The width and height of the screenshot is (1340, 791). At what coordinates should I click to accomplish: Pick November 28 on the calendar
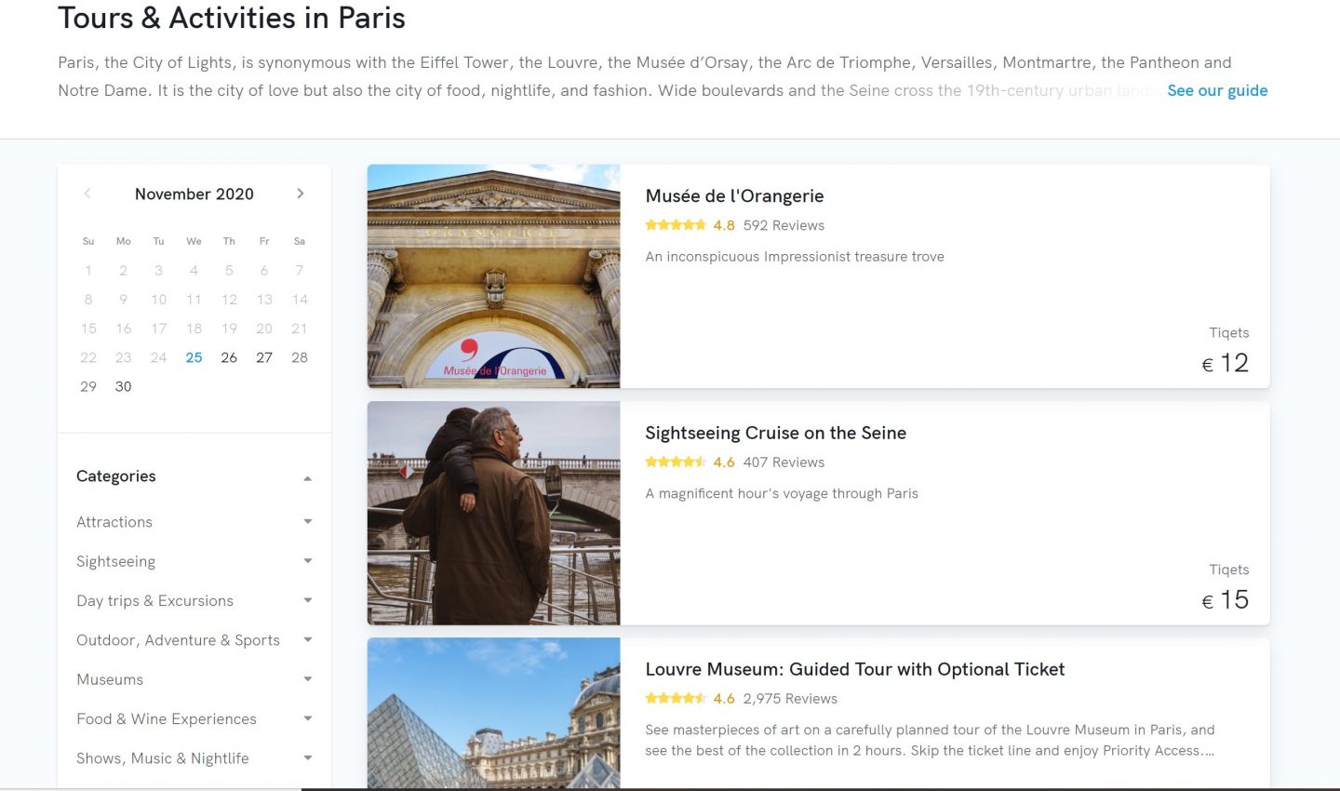tap(299, 357)
